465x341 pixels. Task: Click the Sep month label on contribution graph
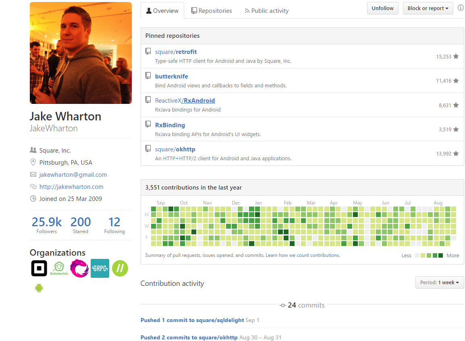coord(161,203)
